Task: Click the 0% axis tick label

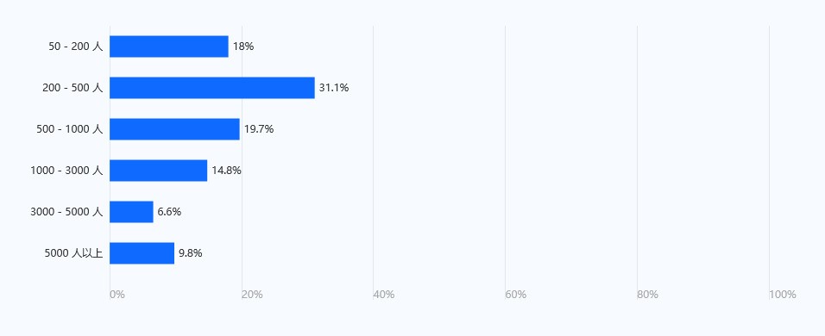Action: coord(117,295)
